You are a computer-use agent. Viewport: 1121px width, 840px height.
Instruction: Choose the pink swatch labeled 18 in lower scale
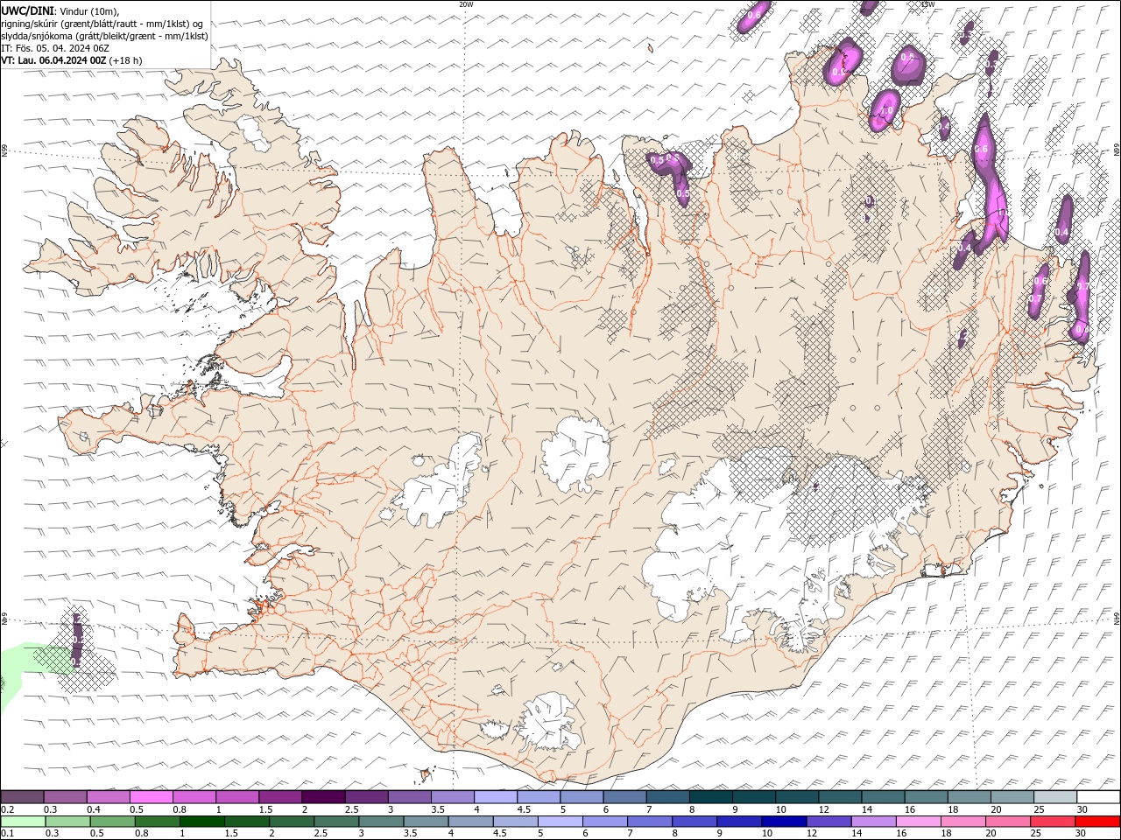pyautogui.click(x=964, y=822)
